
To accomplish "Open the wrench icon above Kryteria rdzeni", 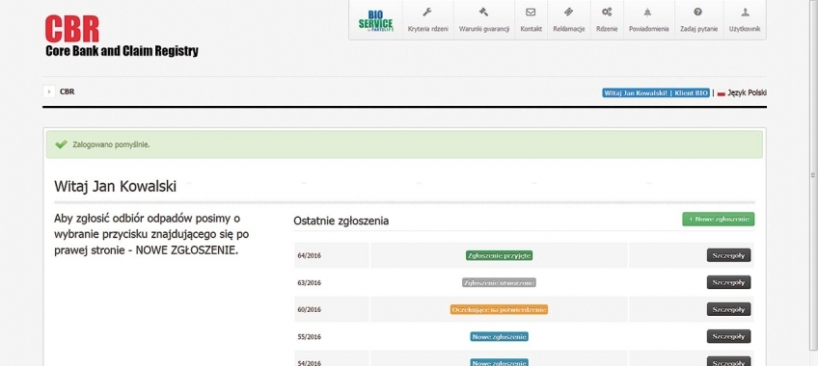I will [427, 12].
